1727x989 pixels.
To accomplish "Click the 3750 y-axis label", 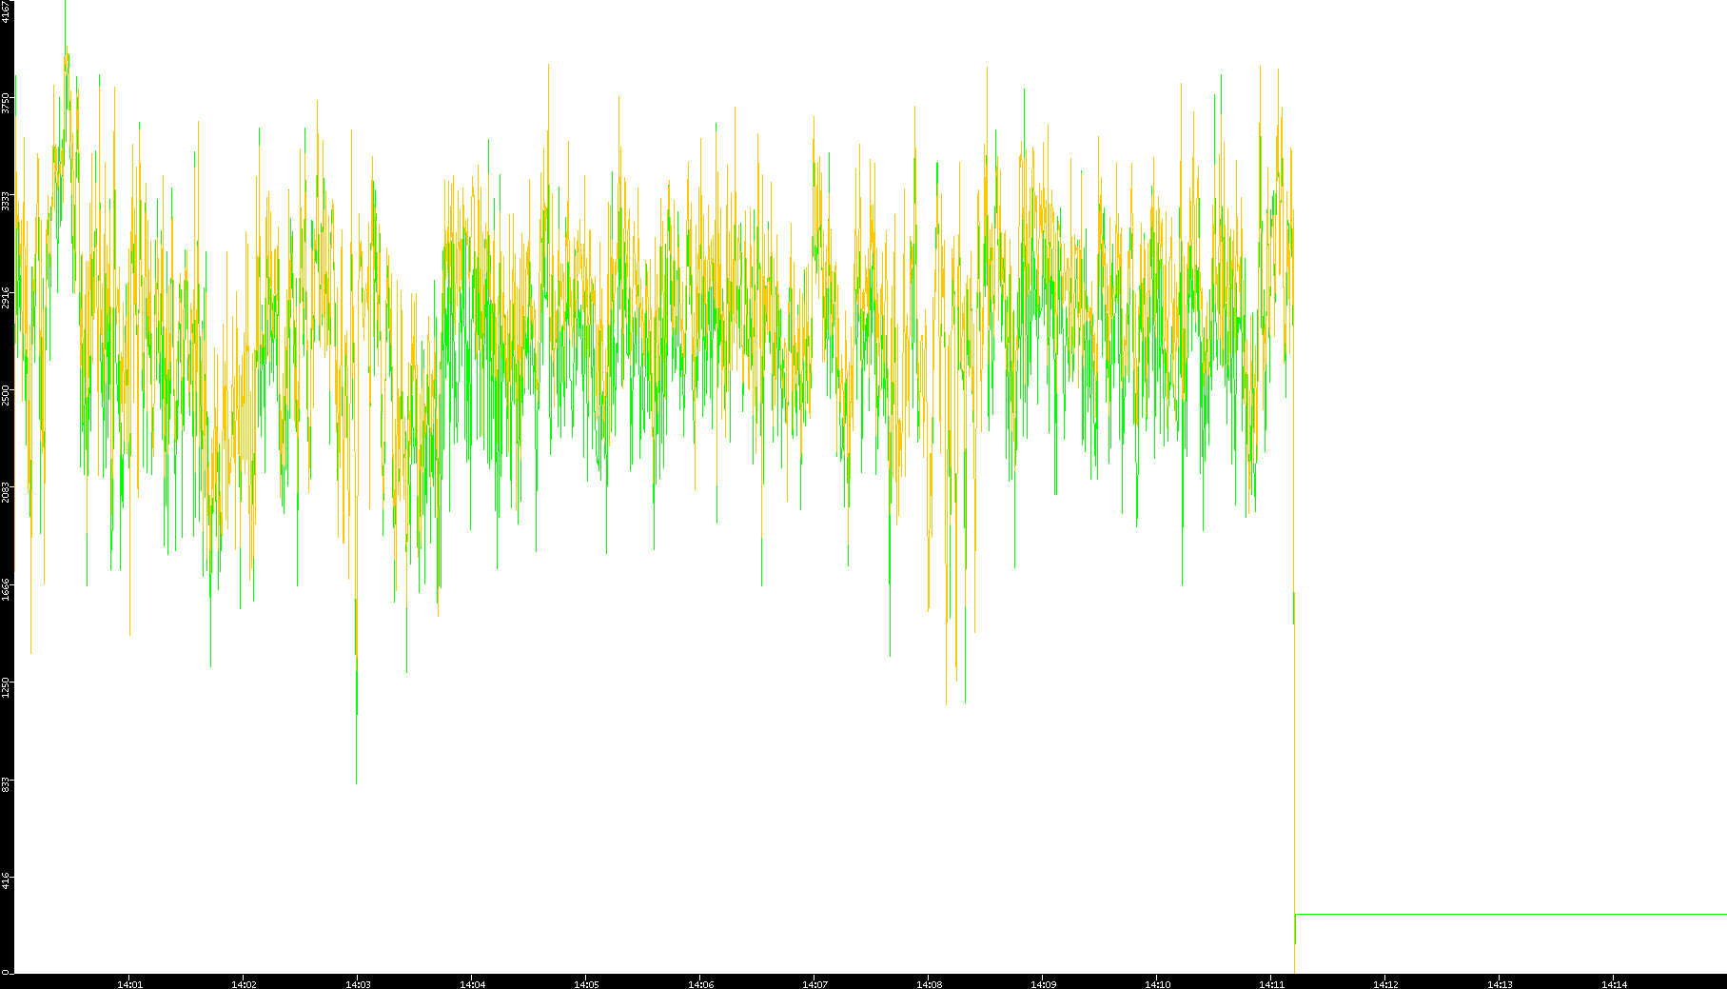I will pos(7,103).
